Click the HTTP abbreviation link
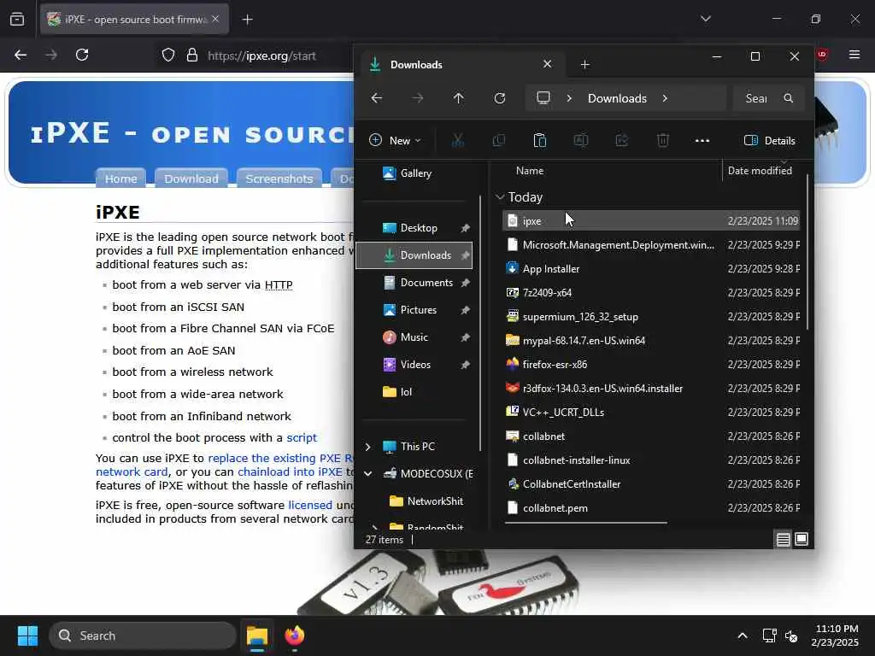The image size is (875, 656). [279, 285]
